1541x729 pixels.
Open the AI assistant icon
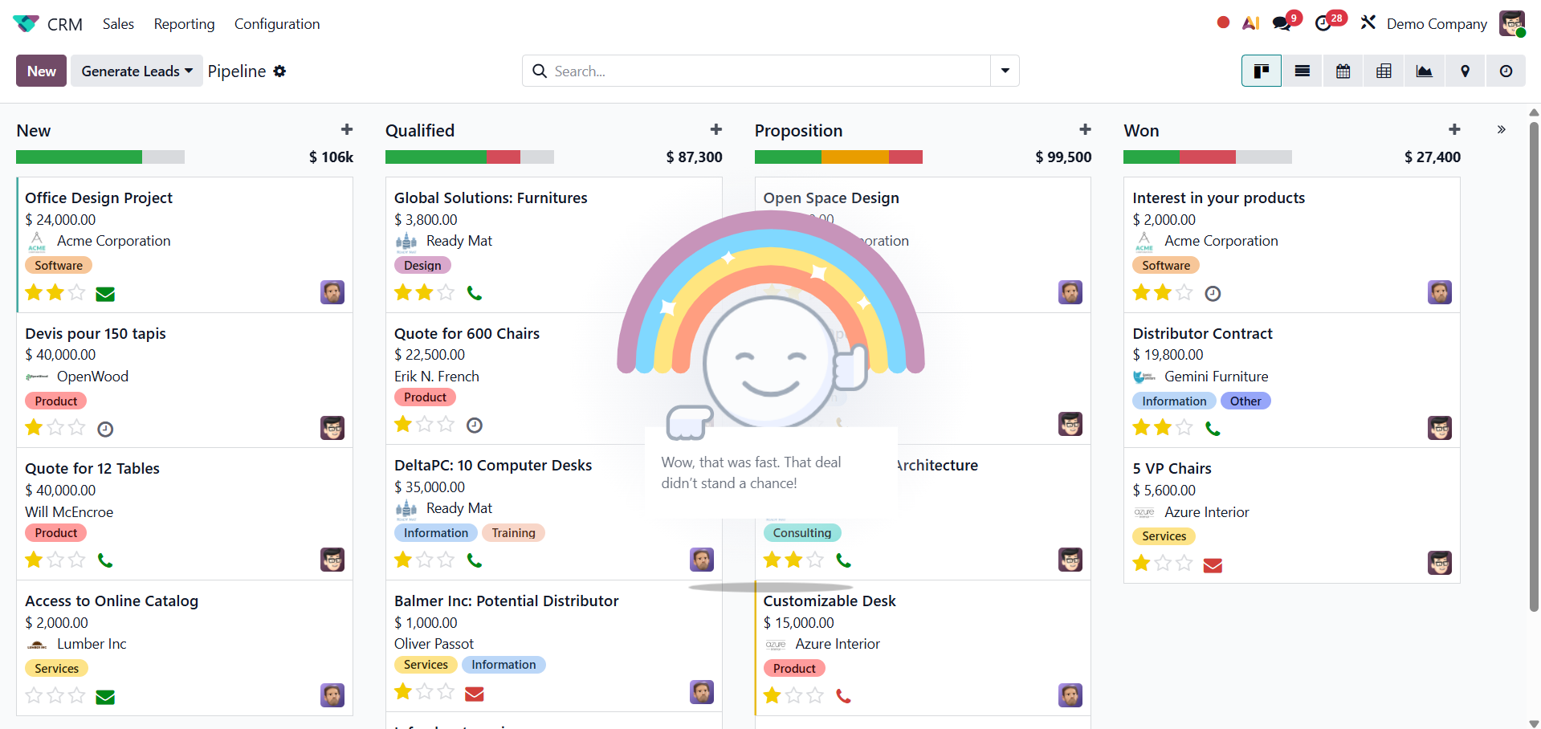(1250, 23)
